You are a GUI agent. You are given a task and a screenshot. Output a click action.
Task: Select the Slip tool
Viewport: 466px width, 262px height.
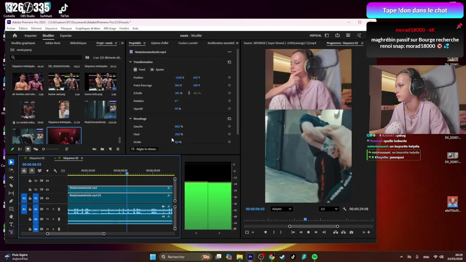pos(11,193)
